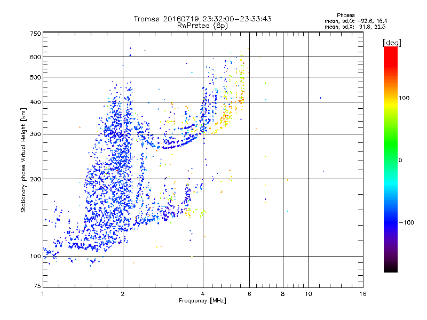Click the 'mean, sd,X: 91.8, 22.5' text
The width and height of the screenshot is (427, 320).
pyautogui.click(x=355, y=27)
